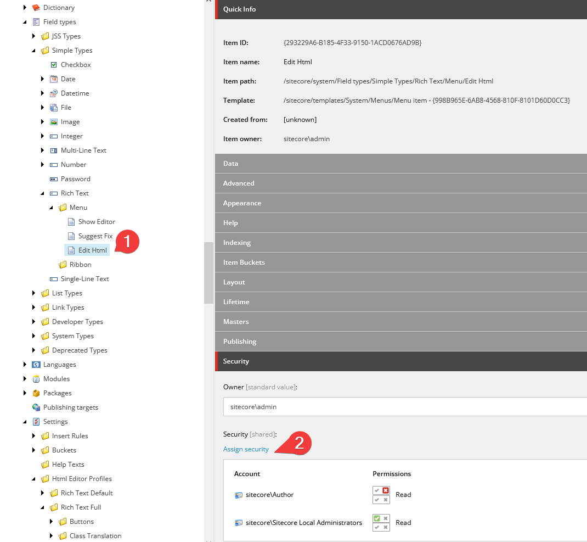Select the Link Types tree item
The height and width of the screenshot is (542, 587).
(68, 308)
